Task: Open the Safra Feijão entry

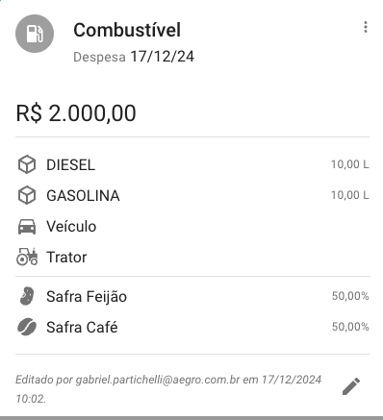Action: (x=192, y=296)
